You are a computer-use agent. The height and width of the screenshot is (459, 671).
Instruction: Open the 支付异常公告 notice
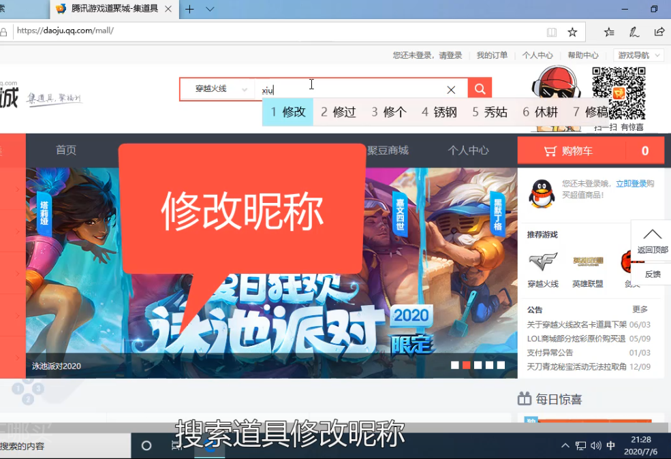pos(550,353)
